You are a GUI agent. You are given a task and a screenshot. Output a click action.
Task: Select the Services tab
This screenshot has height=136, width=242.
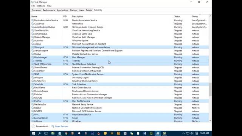pyautogui.click(x=98, y=10)
